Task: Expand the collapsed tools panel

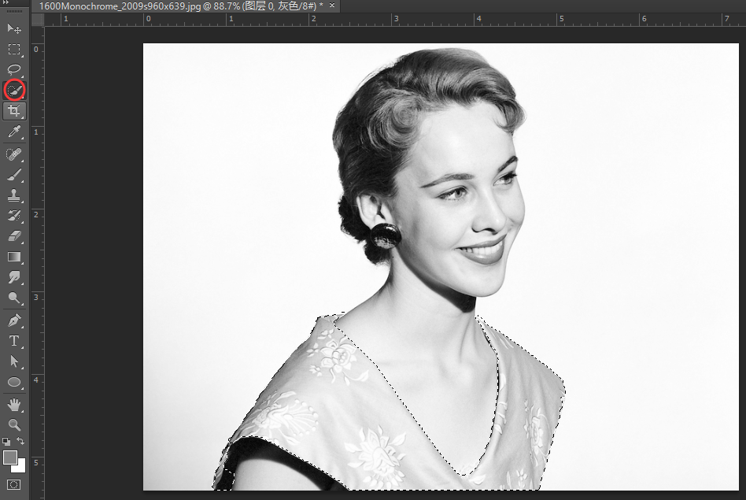Action: point(6,2)
